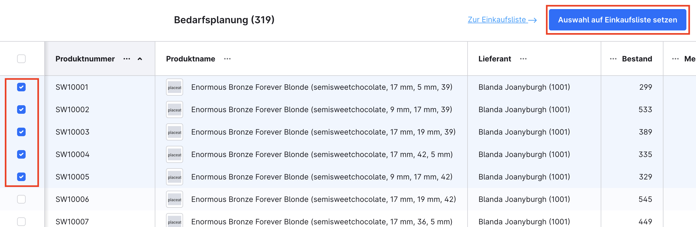Toggle the select-all checkbox in header
Viewport: 696px width, 227px height.
tap(21, 59)
